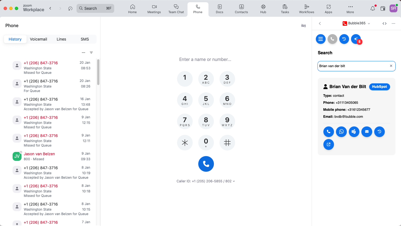Email Brian using the envelope icon
The width and height of the screenshot is (401, 226).
tap(367, 131)
